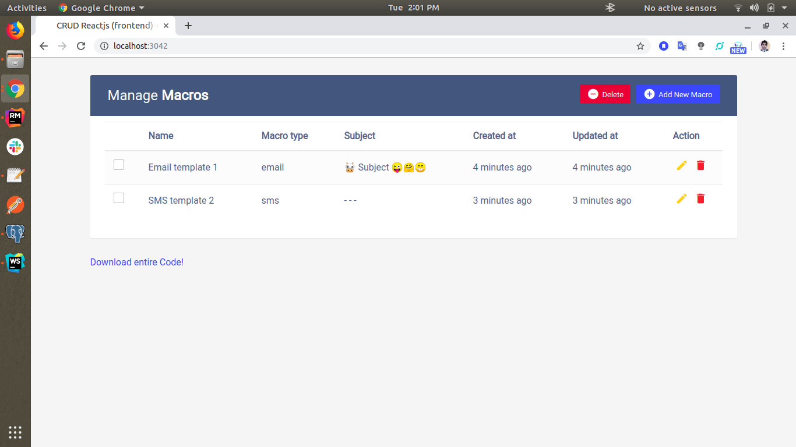Open RubyMine from the dock

point(15,117)
